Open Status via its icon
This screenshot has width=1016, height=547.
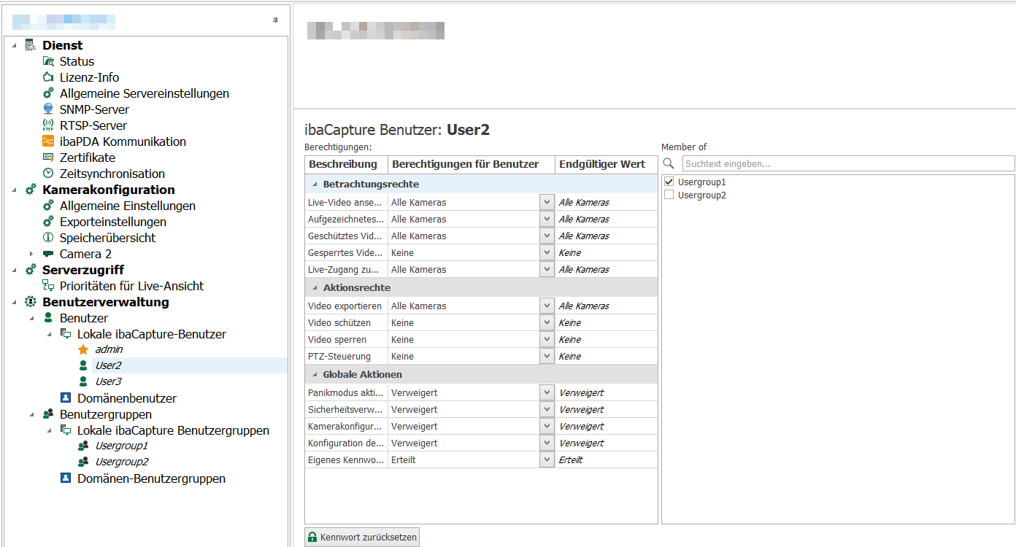click(x=48, y=61)
